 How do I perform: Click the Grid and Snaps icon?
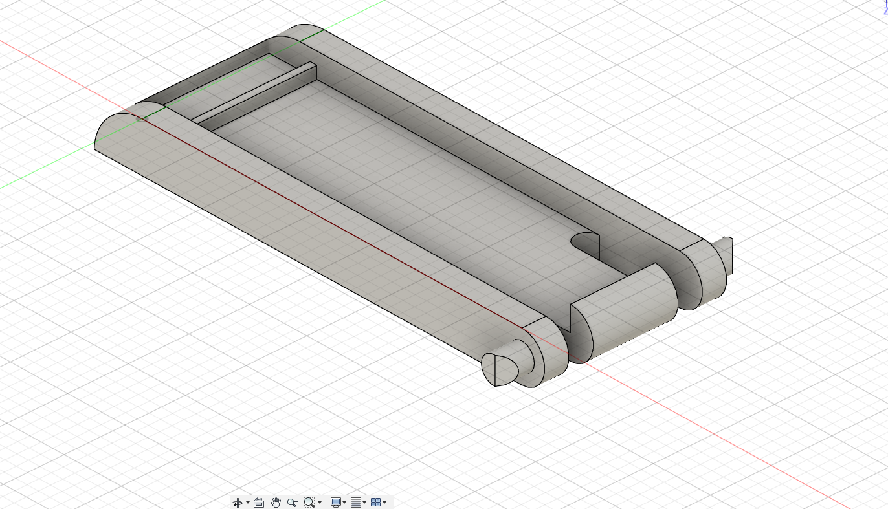[x=355, y=503]
